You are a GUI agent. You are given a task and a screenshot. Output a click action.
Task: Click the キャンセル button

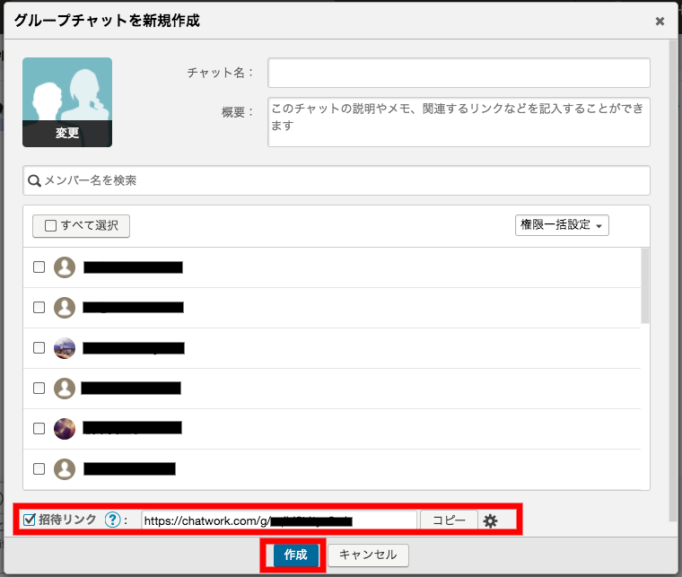tap(368, 555)
